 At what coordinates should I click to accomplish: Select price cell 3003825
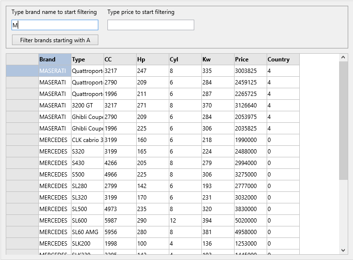[x=251, y=71]
